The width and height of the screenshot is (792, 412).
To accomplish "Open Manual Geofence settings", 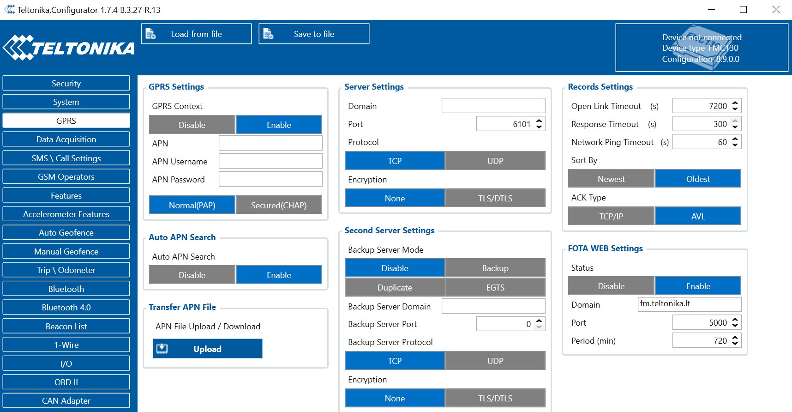I will tap(66, 251).
